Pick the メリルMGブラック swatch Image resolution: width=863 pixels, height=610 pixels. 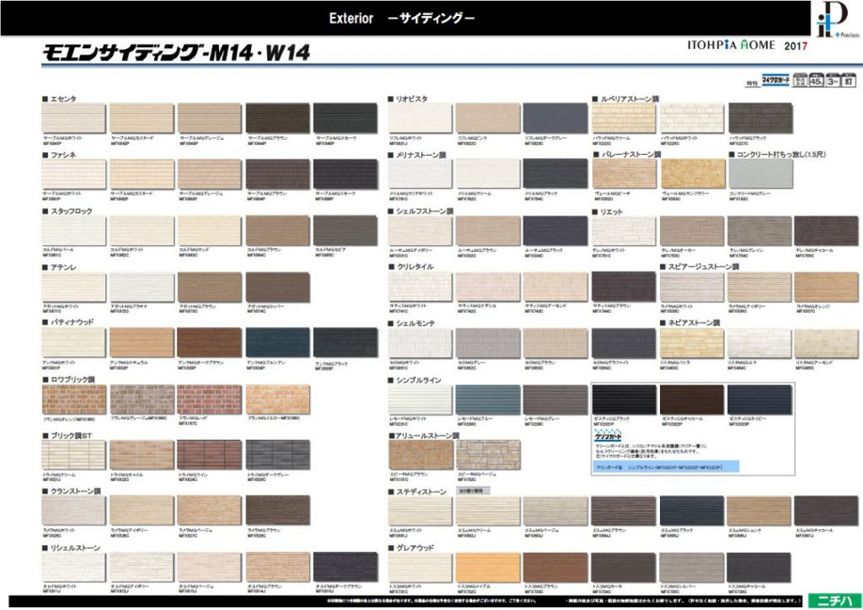[x=555, y=175]
